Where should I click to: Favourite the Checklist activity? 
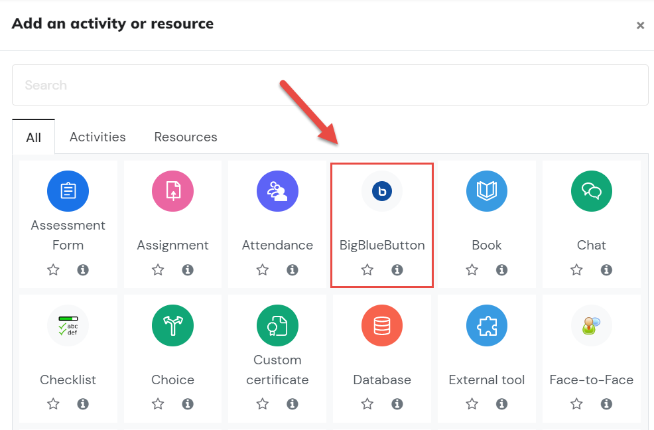pos(53,403)
